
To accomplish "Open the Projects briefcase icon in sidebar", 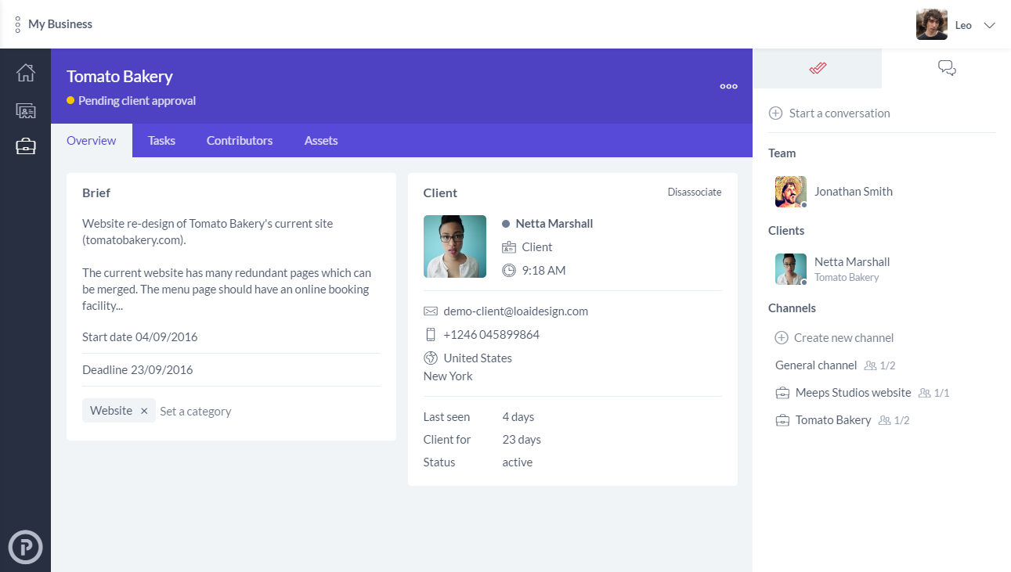I will click(x=26, y=146).
